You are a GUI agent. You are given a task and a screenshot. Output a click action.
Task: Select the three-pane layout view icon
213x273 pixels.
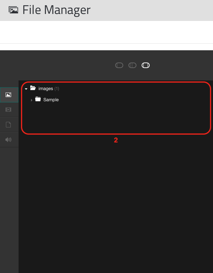pos(145,65)
